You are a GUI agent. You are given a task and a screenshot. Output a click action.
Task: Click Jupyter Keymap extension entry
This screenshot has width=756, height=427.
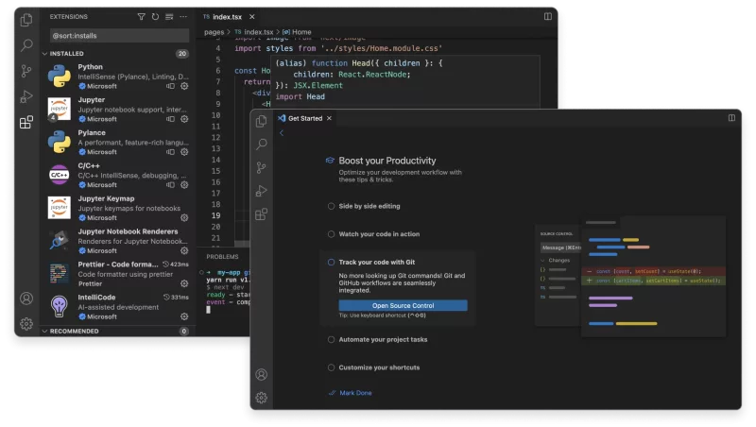coord(118,208)
